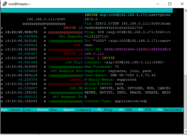Click timestamp 14:20:48.909175
This screenshot has width=187, height=135.
pyautogui.click(x=21, y=32)
